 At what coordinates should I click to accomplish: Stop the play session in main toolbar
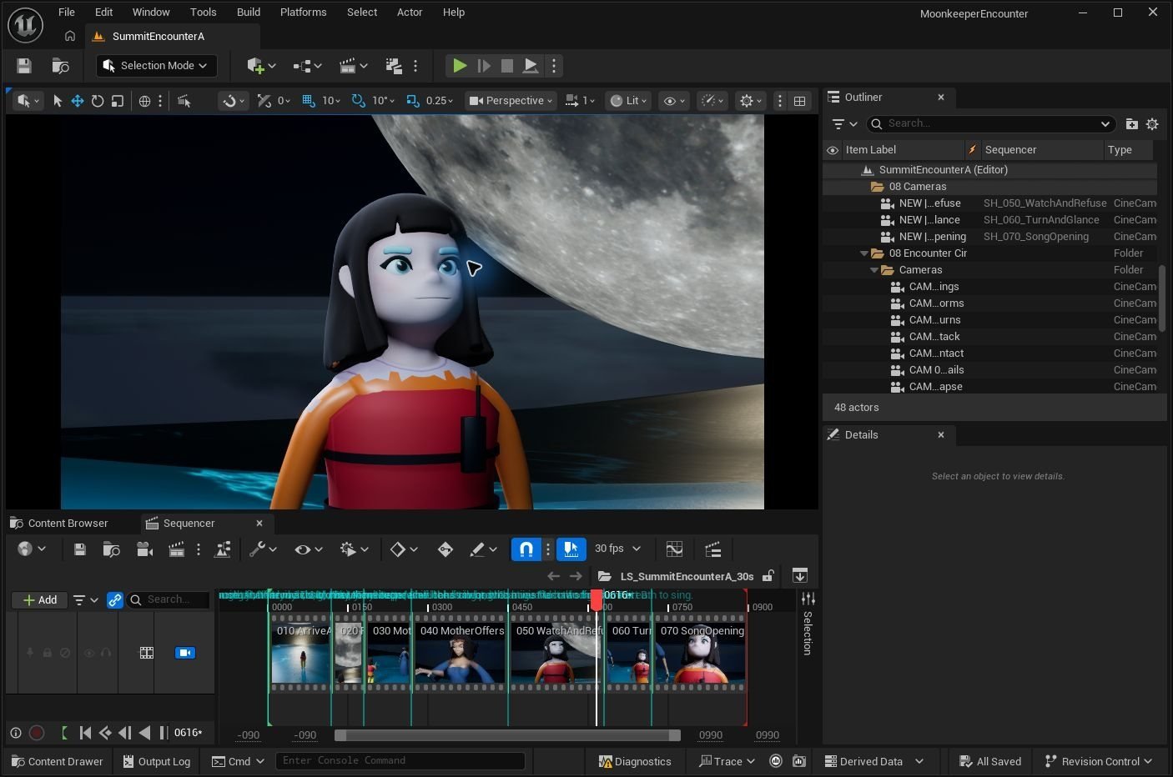[506, 66]
